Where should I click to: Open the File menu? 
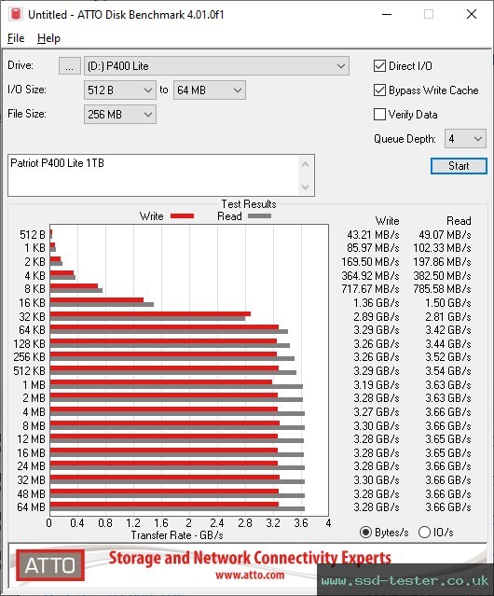(x=16, y=38)
